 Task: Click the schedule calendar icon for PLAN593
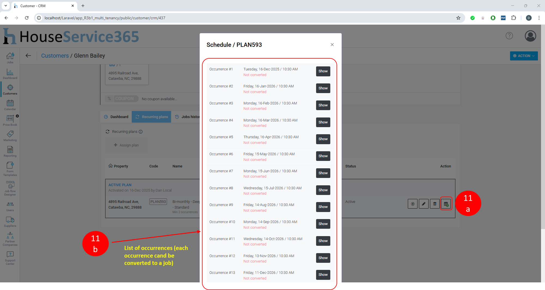pos(446,204)
